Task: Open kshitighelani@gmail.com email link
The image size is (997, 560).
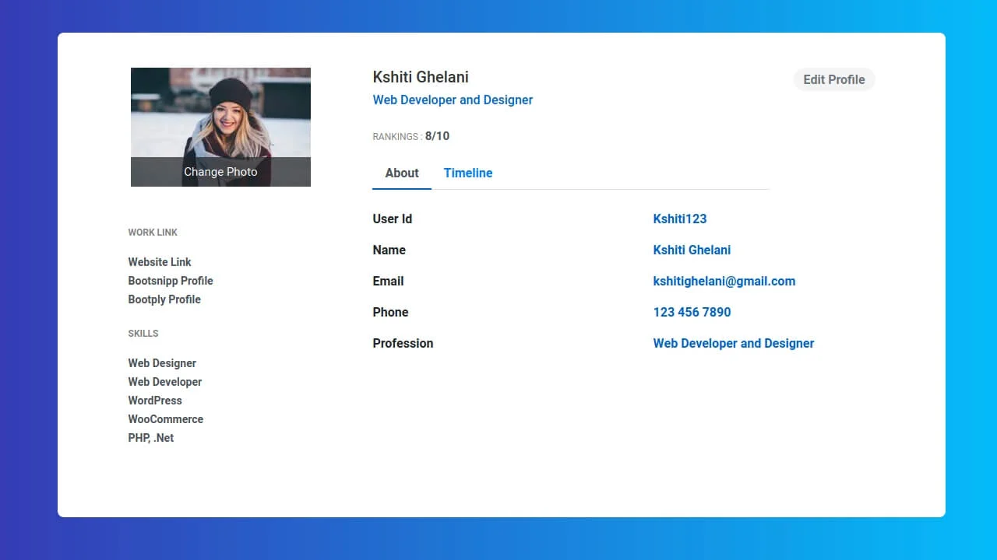Action: (724, 281)
